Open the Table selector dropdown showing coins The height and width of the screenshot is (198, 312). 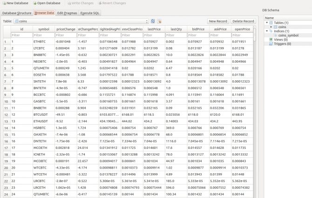coord(81,21)
